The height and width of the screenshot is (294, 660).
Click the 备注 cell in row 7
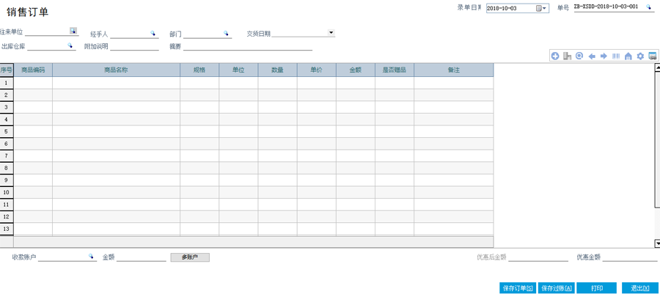coord(454,155)
